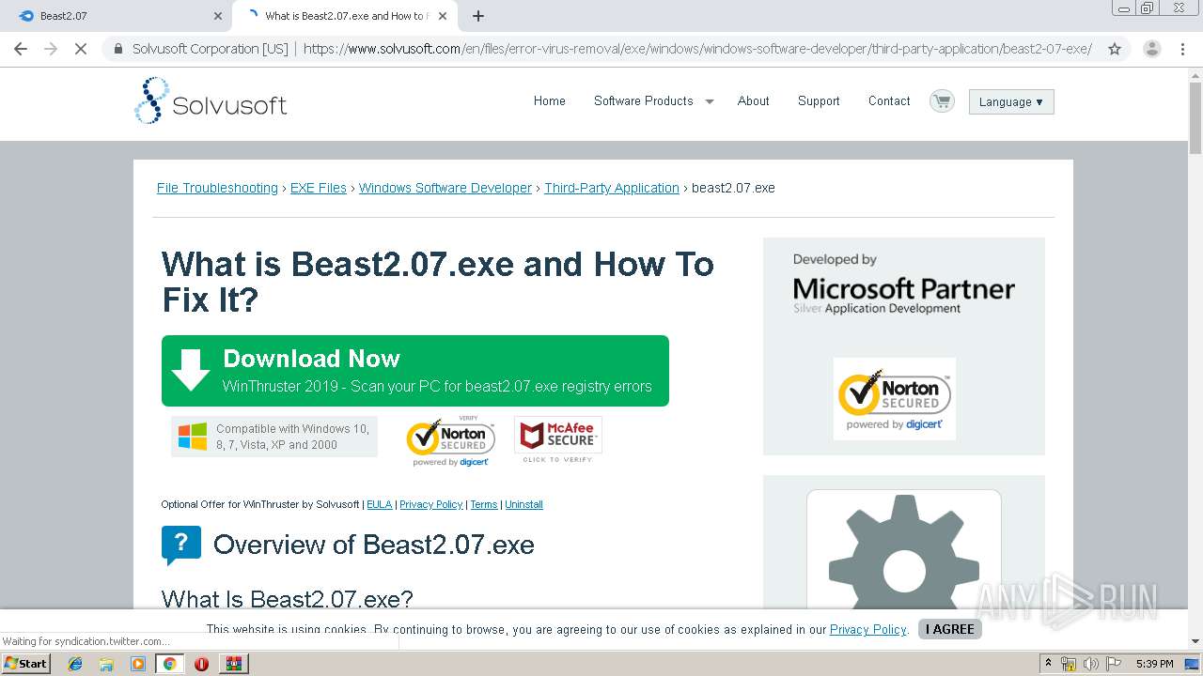Click the green Download Now button
This screenshot has height=676, width=1203.
(x=415, y=371)
